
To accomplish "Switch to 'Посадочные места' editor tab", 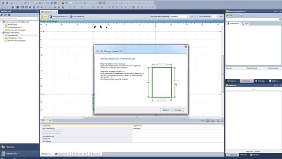I will [58, 16].
